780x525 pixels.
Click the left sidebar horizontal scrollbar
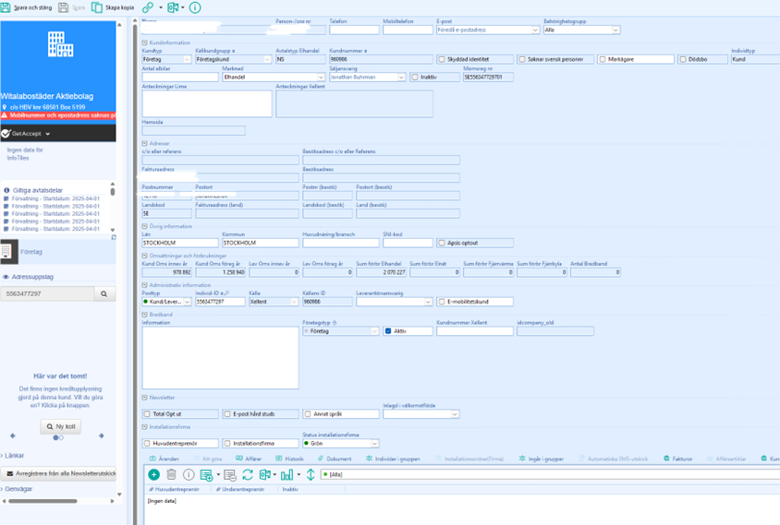click(57, 502)
